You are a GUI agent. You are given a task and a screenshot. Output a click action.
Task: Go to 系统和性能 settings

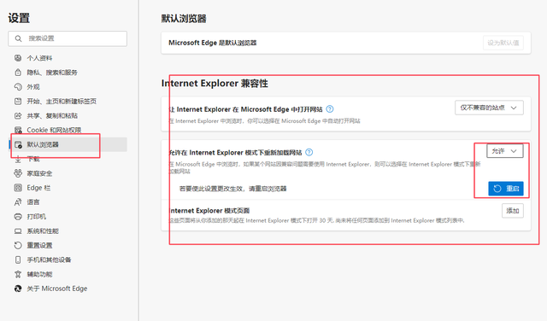tap(68, 231)
